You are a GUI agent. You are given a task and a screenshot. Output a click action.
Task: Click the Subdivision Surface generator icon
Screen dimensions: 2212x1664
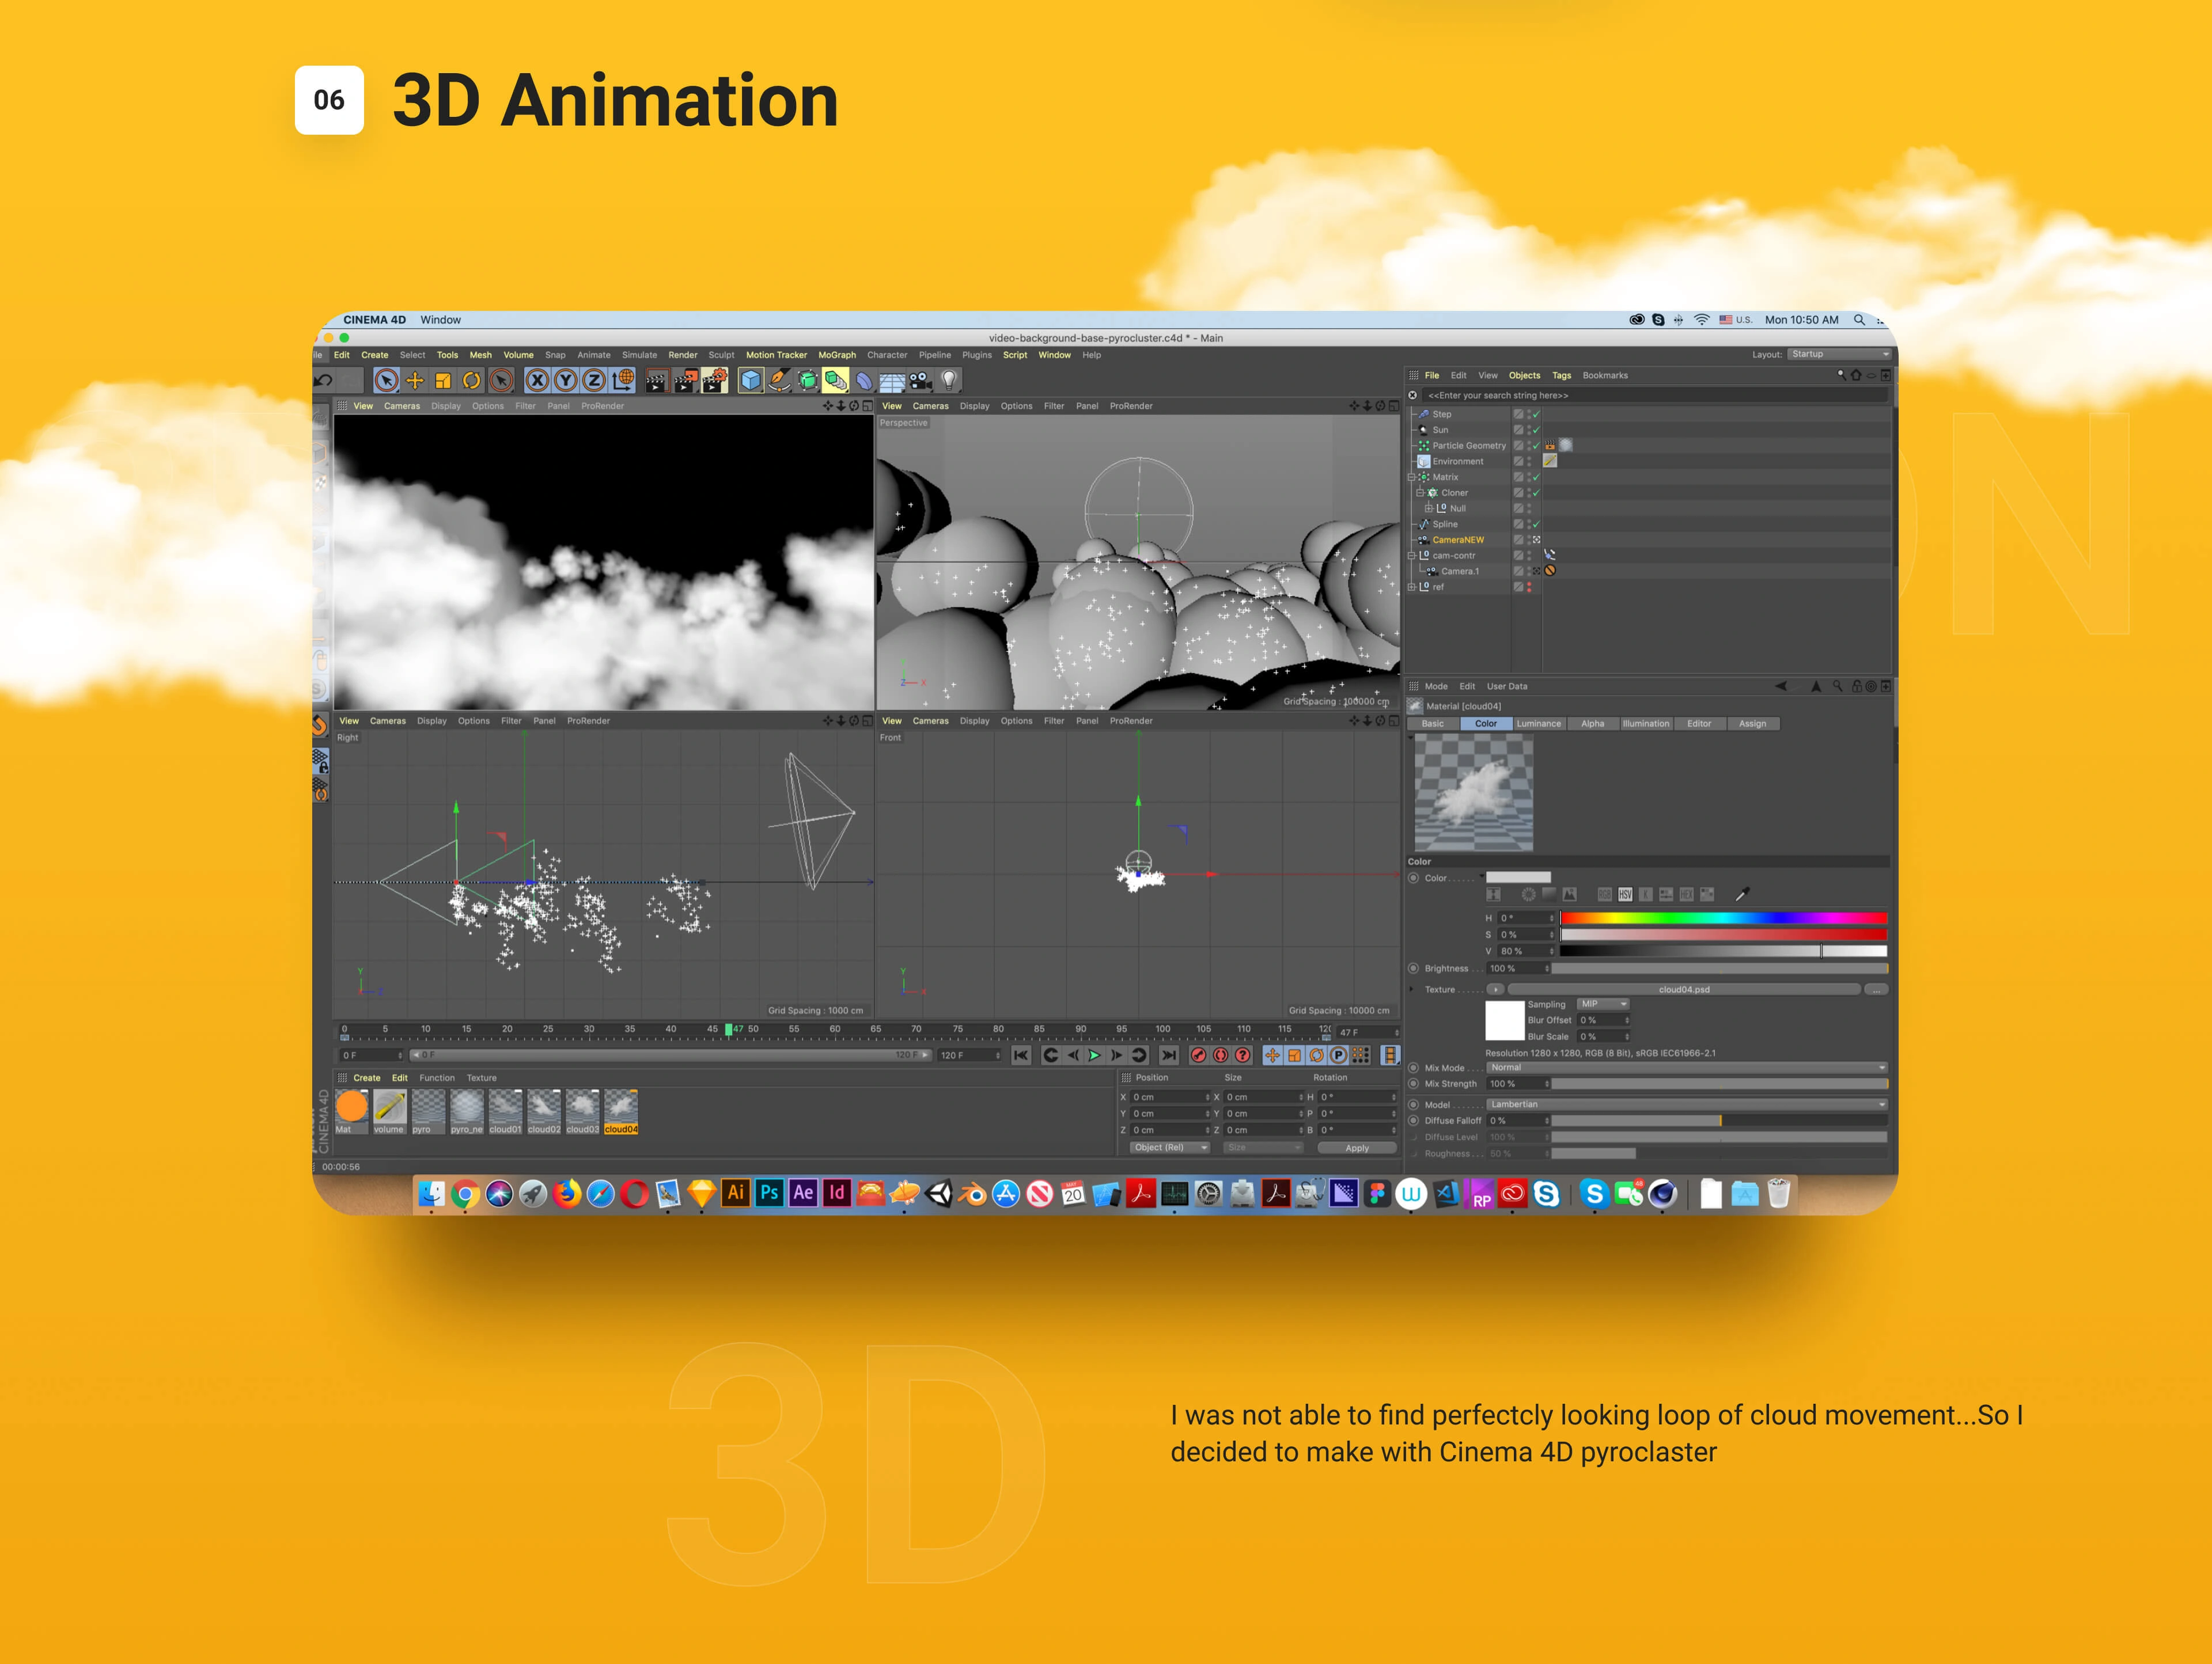point(807,380)
